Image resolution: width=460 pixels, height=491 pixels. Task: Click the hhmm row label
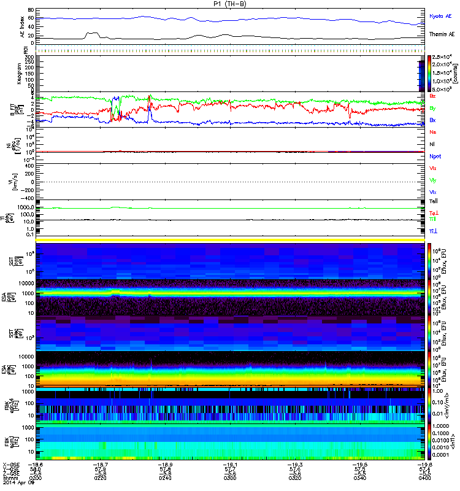(x=11, y=478)
